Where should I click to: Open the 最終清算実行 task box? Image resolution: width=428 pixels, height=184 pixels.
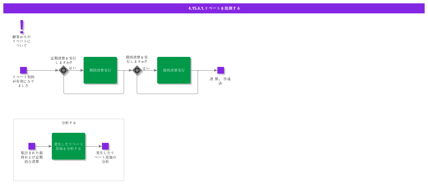(174, 70)
